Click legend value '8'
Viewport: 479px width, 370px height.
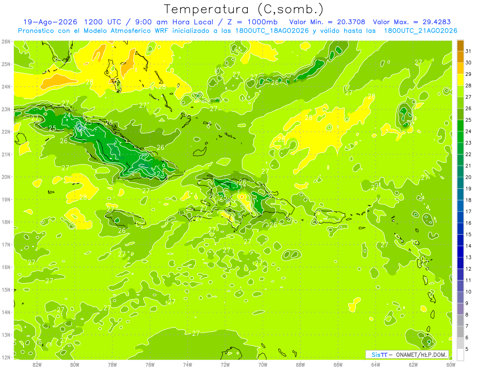pyautogui.click(x=467, y=315)
